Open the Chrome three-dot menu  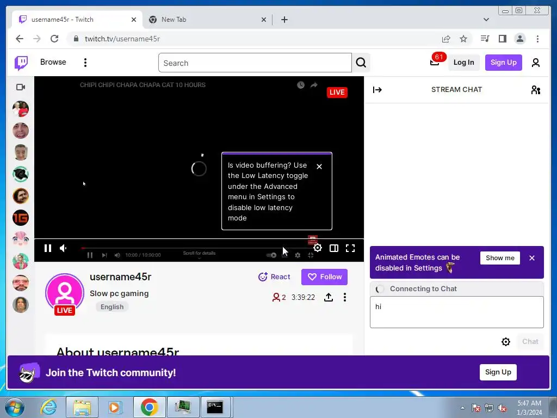537,39
